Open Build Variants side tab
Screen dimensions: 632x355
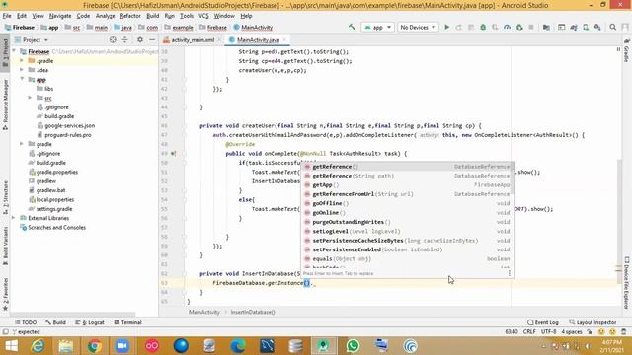point(5,246)
